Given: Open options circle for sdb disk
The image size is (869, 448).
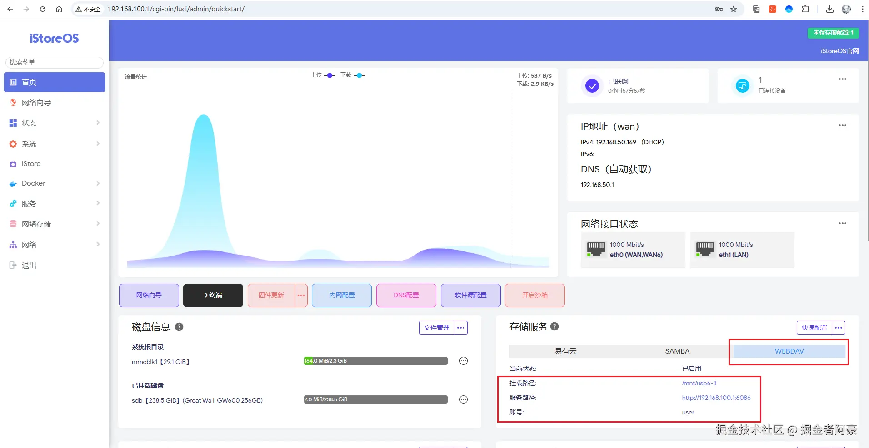Looking at the screenshot, I should (464, 400).
